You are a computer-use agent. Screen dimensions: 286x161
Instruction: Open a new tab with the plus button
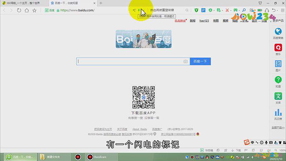point(101,3)
